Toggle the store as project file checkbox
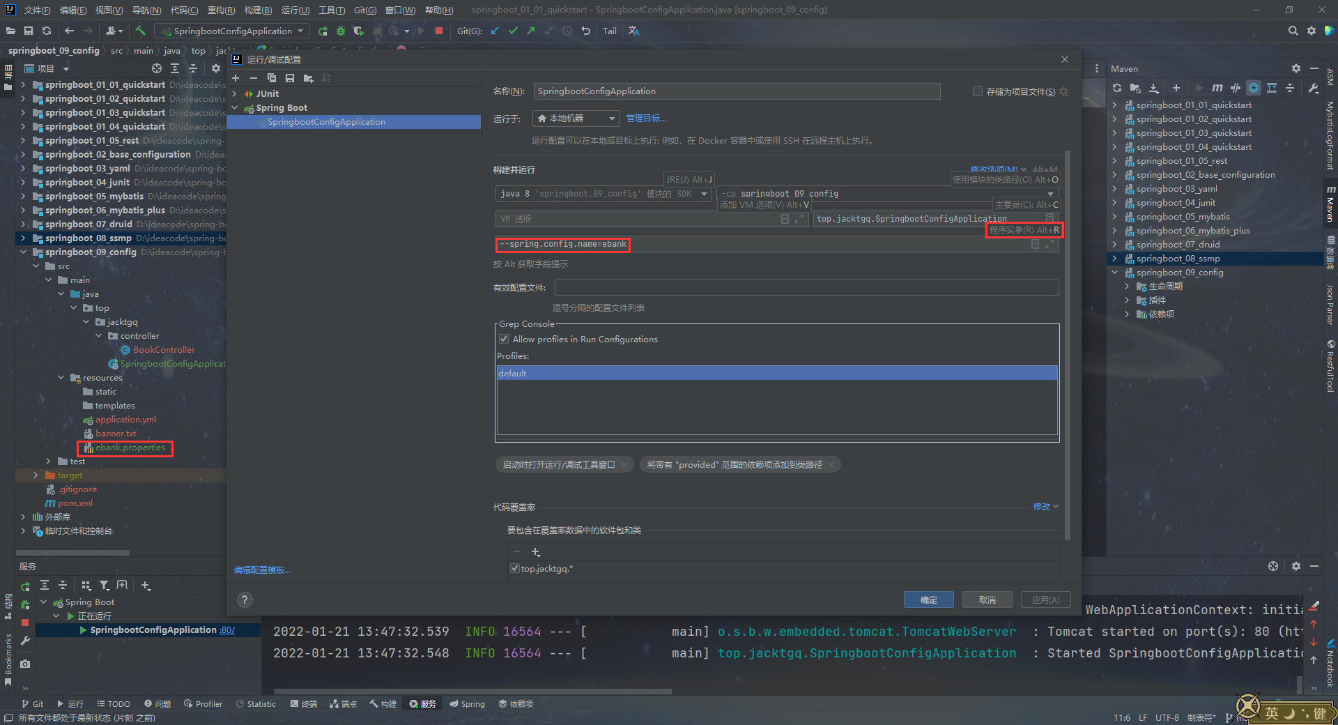 point(977,91)
